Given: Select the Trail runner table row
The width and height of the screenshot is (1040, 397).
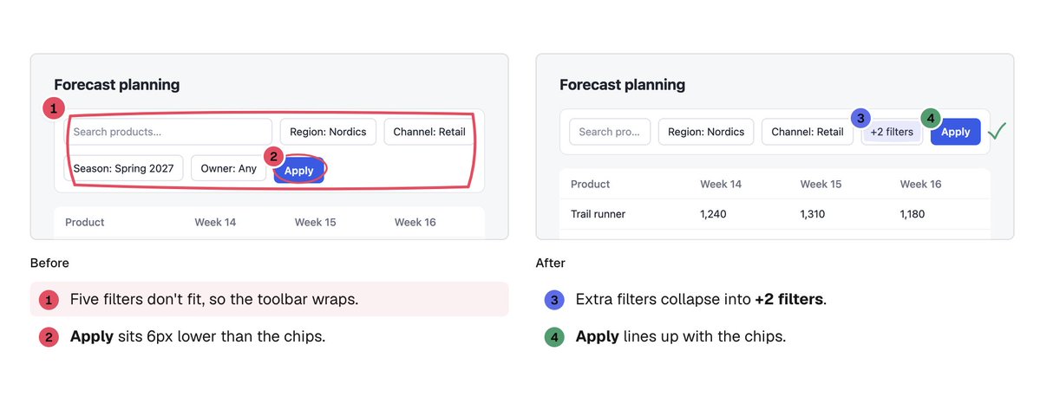Looking at the screenshot, I should coord(775,214).
